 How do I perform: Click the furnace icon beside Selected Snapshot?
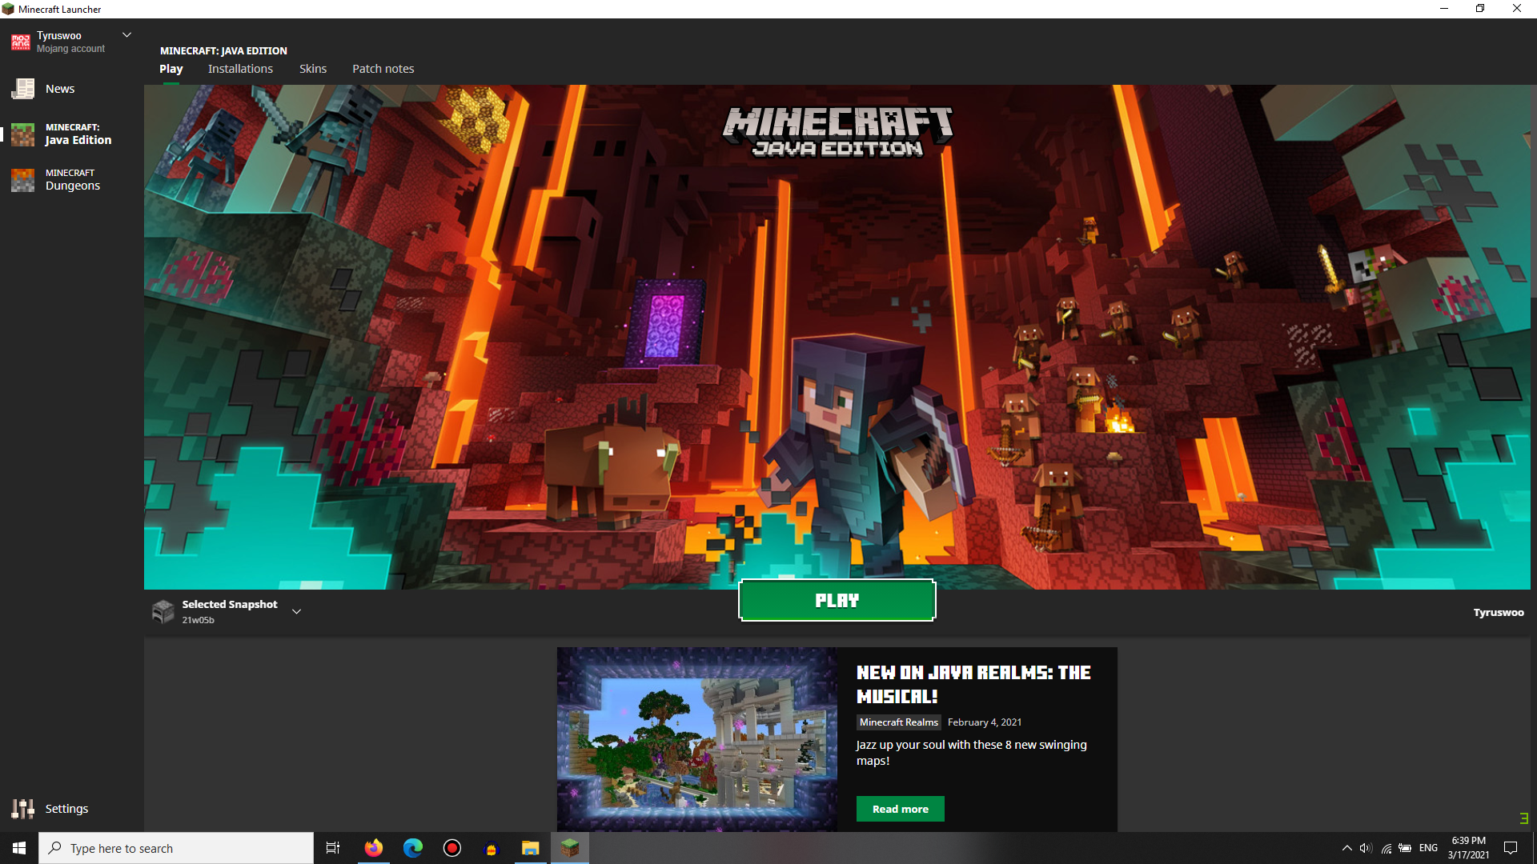click(x=163, y=612)
